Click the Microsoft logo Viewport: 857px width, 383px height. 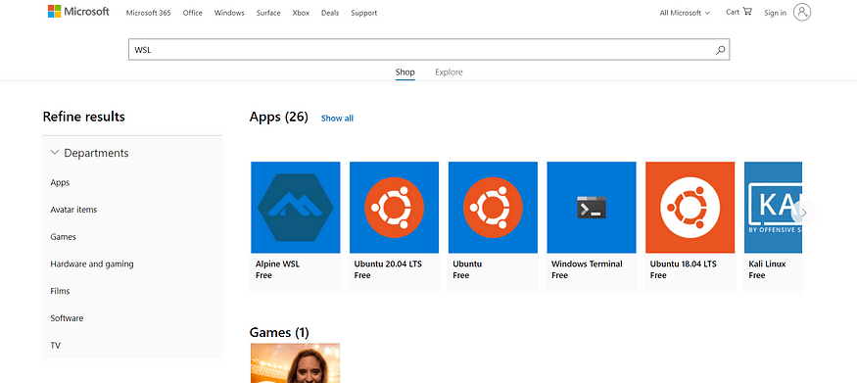click(78, 12)
